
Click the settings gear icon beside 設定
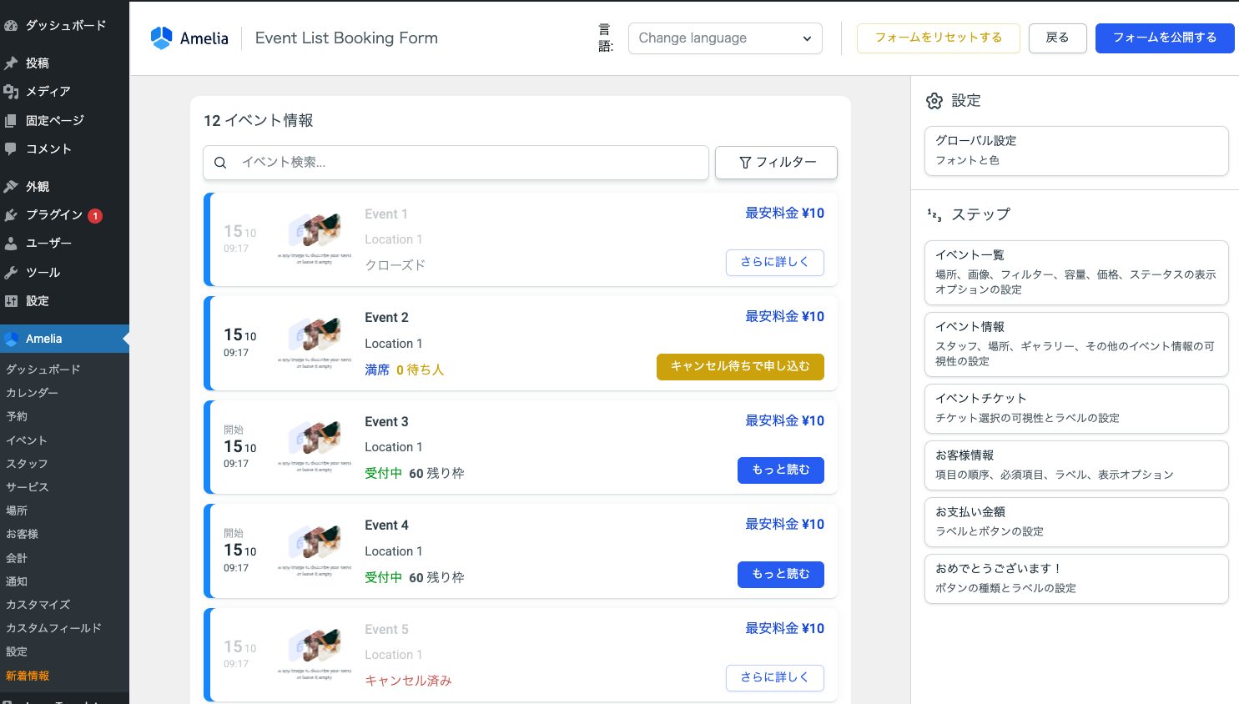(934, 101)
